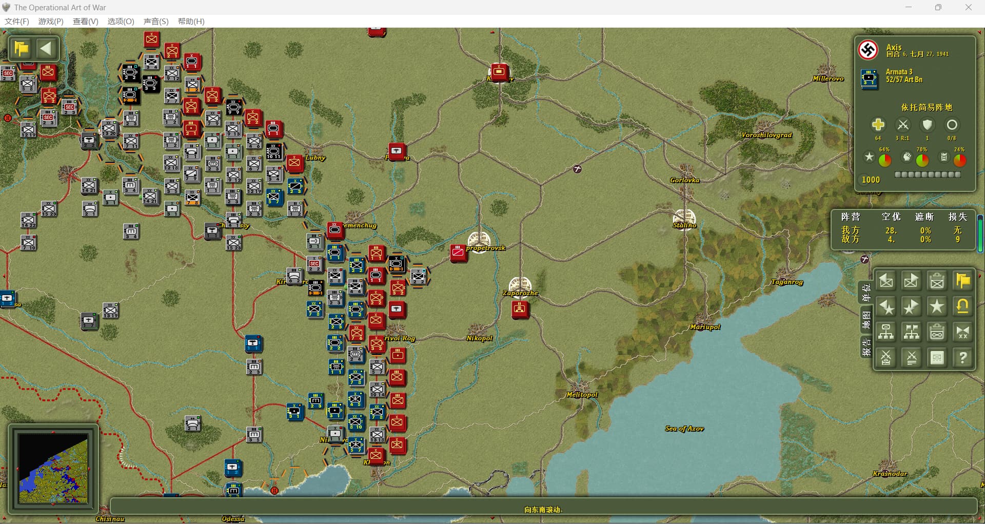Click the star proficiency icon in unit panel
This screenshot has height=524, width=985.
point(869,157)
